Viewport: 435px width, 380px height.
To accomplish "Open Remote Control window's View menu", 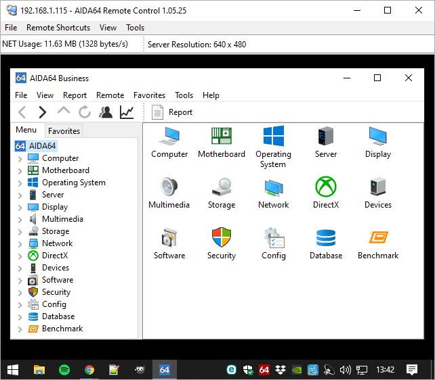I will (x=108, y=28).
